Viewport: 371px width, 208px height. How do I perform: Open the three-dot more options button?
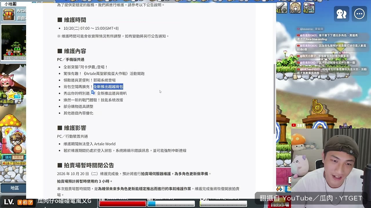359,14
